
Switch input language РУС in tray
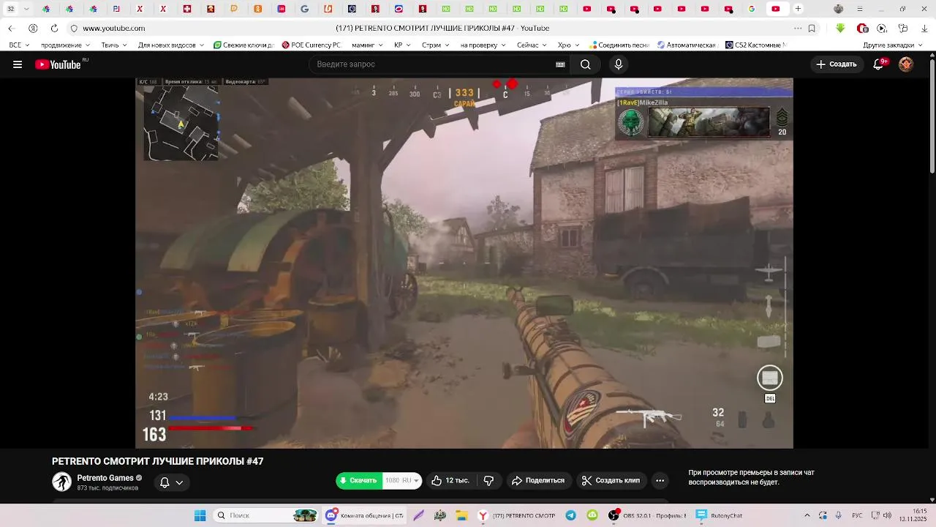[x=857, y=515]
